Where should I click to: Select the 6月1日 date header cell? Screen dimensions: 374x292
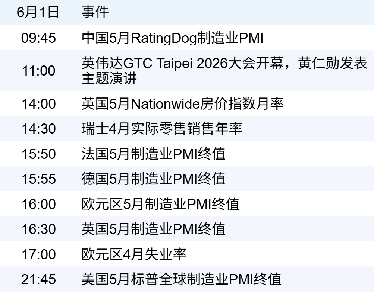click(38, 12)
